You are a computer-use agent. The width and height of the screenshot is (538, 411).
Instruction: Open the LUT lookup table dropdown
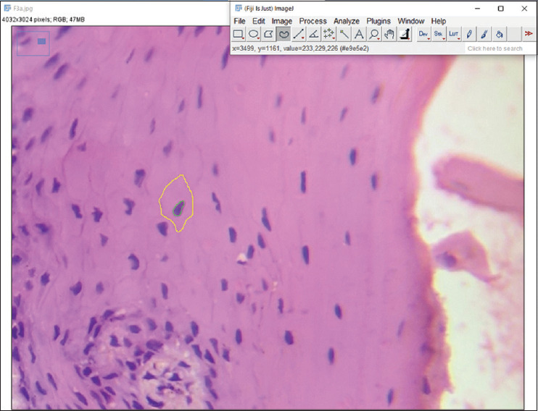click(x=453, y=34)
